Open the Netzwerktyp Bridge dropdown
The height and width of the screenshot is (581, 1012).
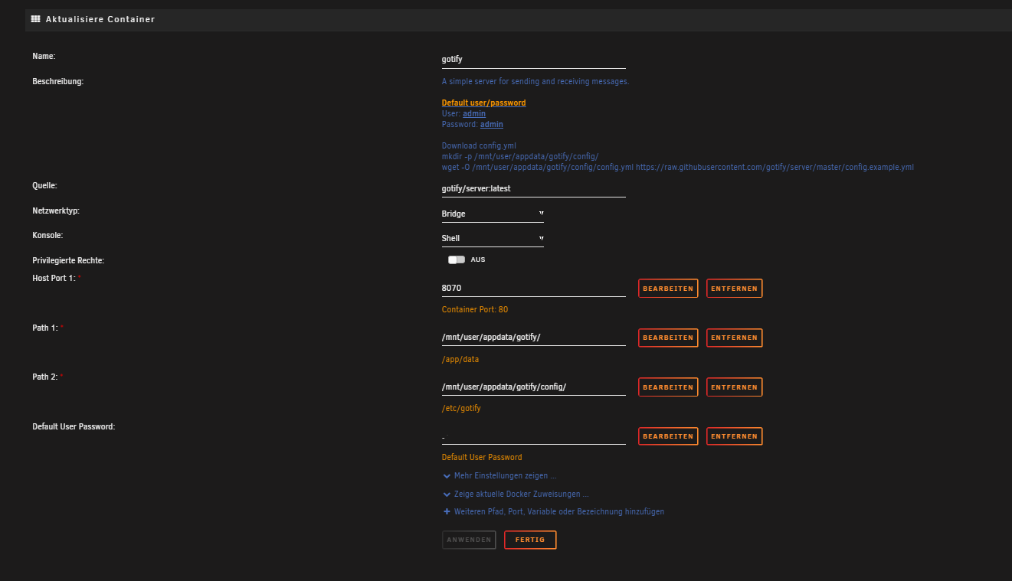[493, 214]
